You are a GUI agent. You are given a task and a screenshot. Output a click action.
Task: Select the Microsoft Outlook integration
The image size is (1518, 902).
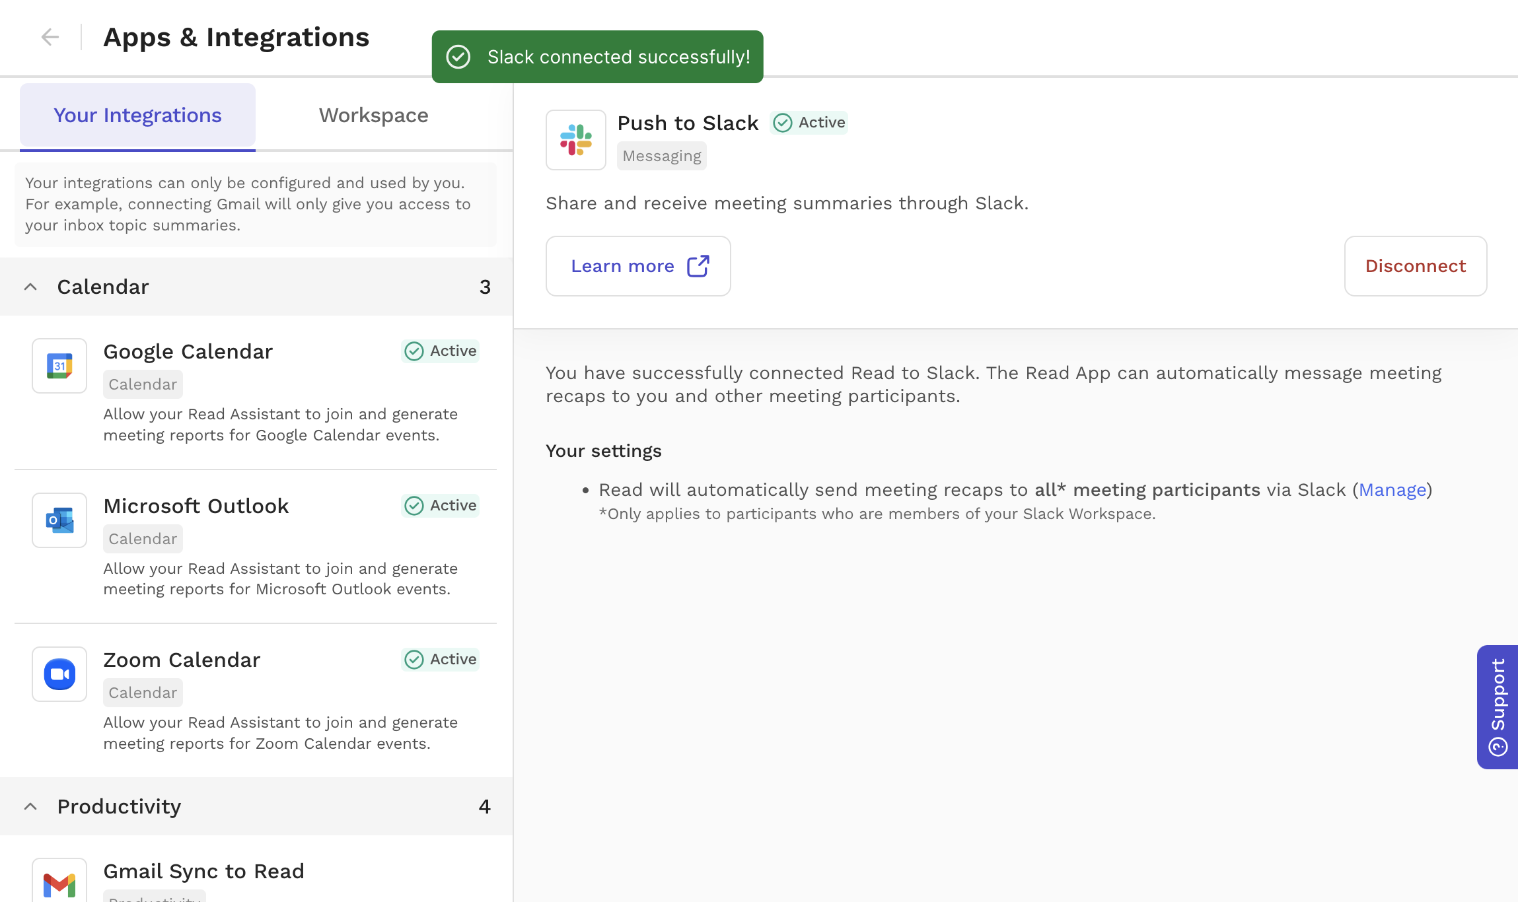[256, 546]
